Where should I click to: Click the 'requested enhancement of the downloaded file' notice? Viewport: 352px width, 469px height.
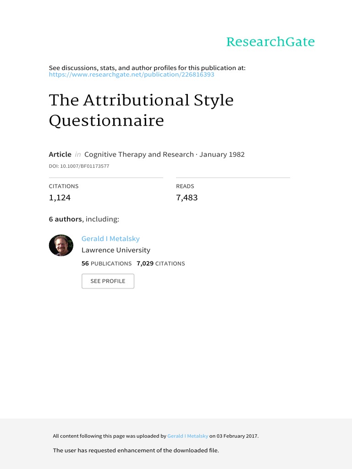tap(136, 451)
